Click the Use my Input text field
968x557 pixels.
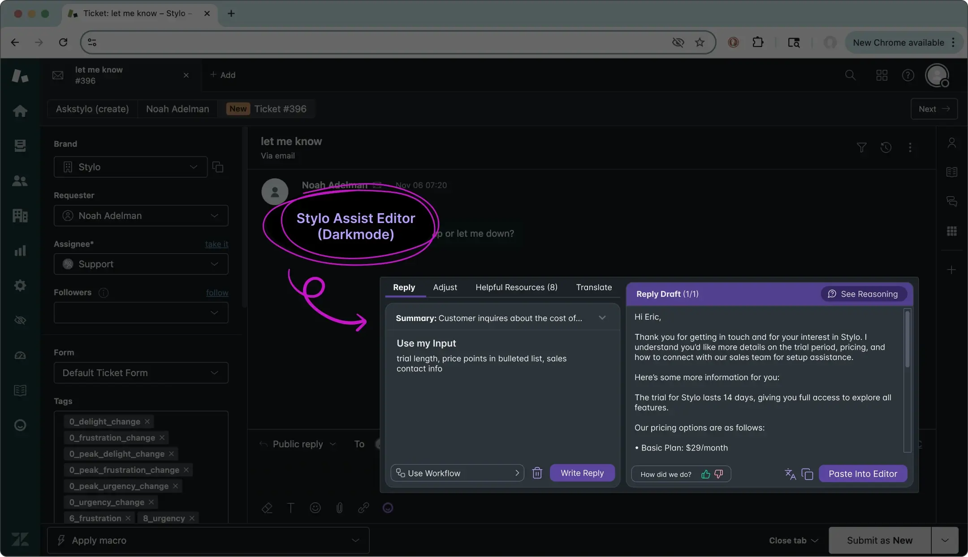(502, 398)
